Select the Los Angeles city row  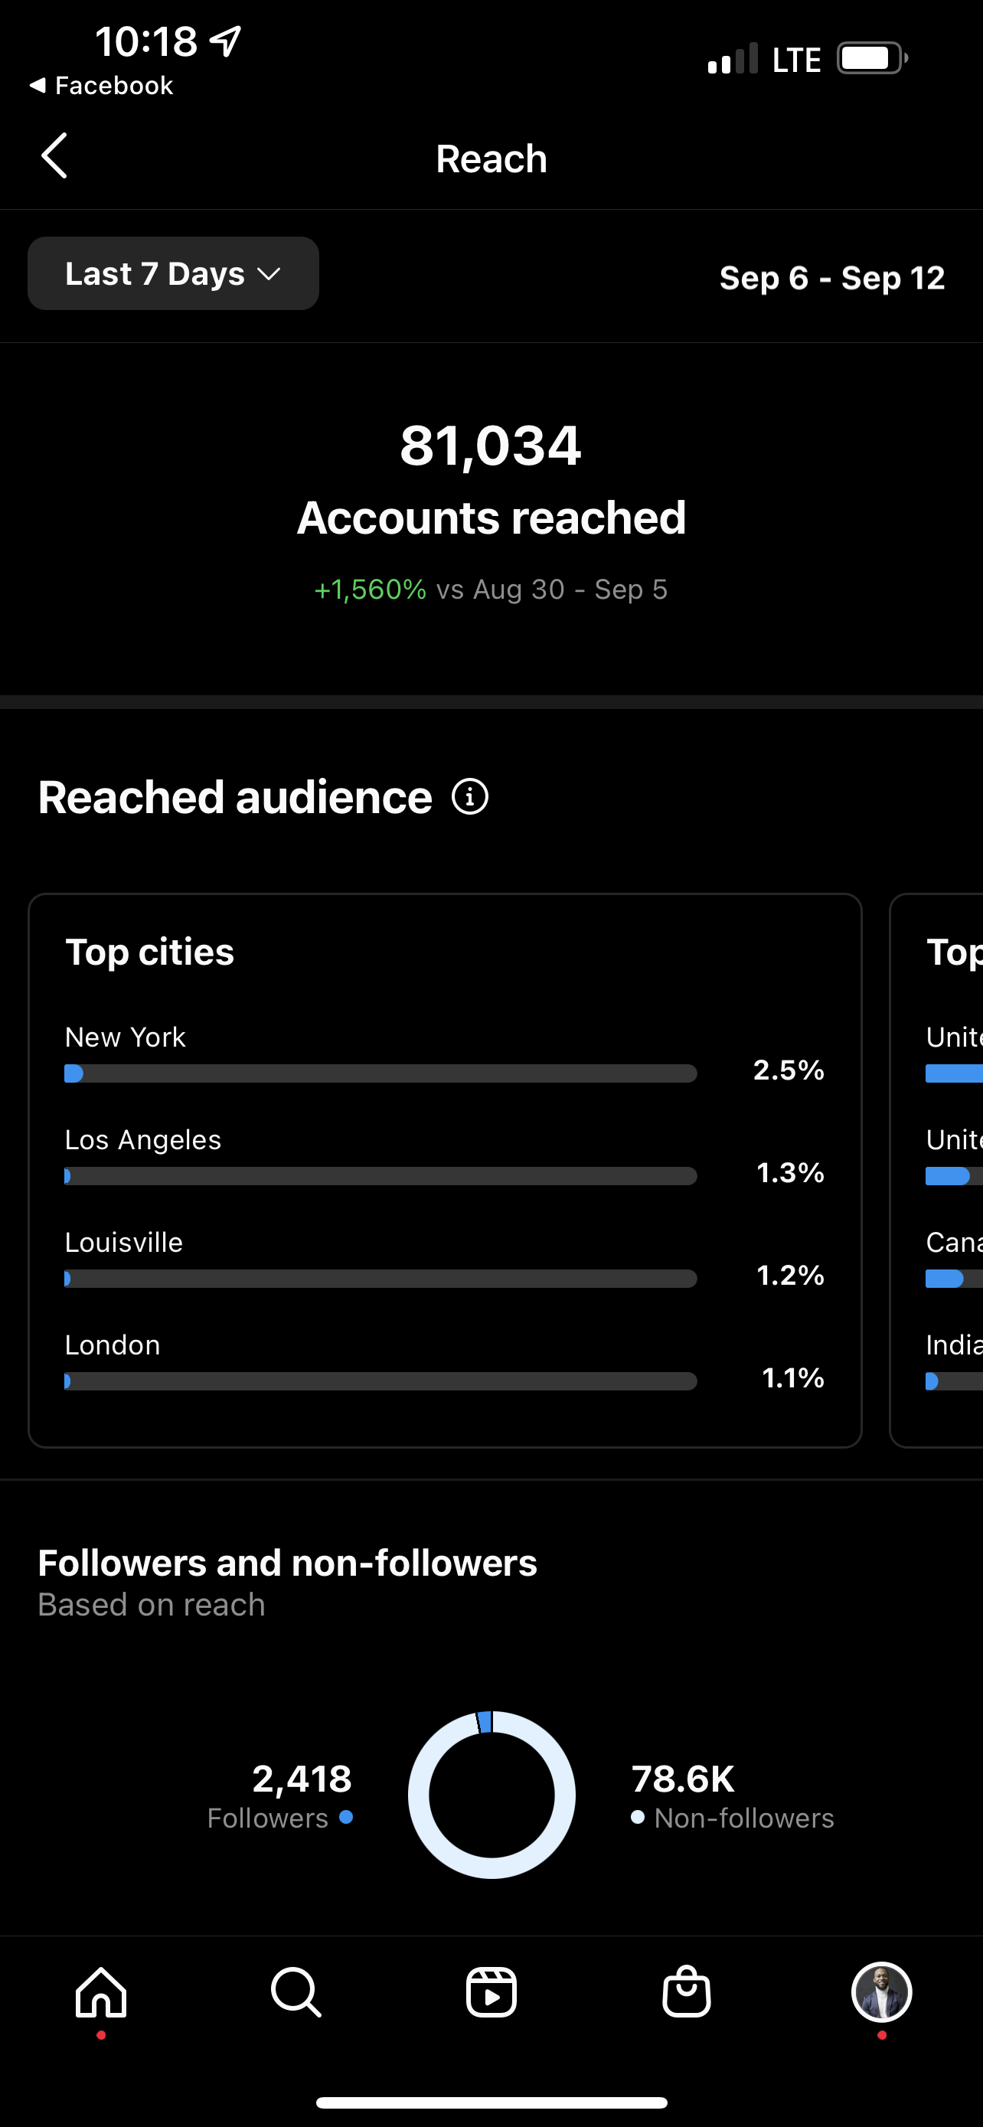click(445, 1157)
